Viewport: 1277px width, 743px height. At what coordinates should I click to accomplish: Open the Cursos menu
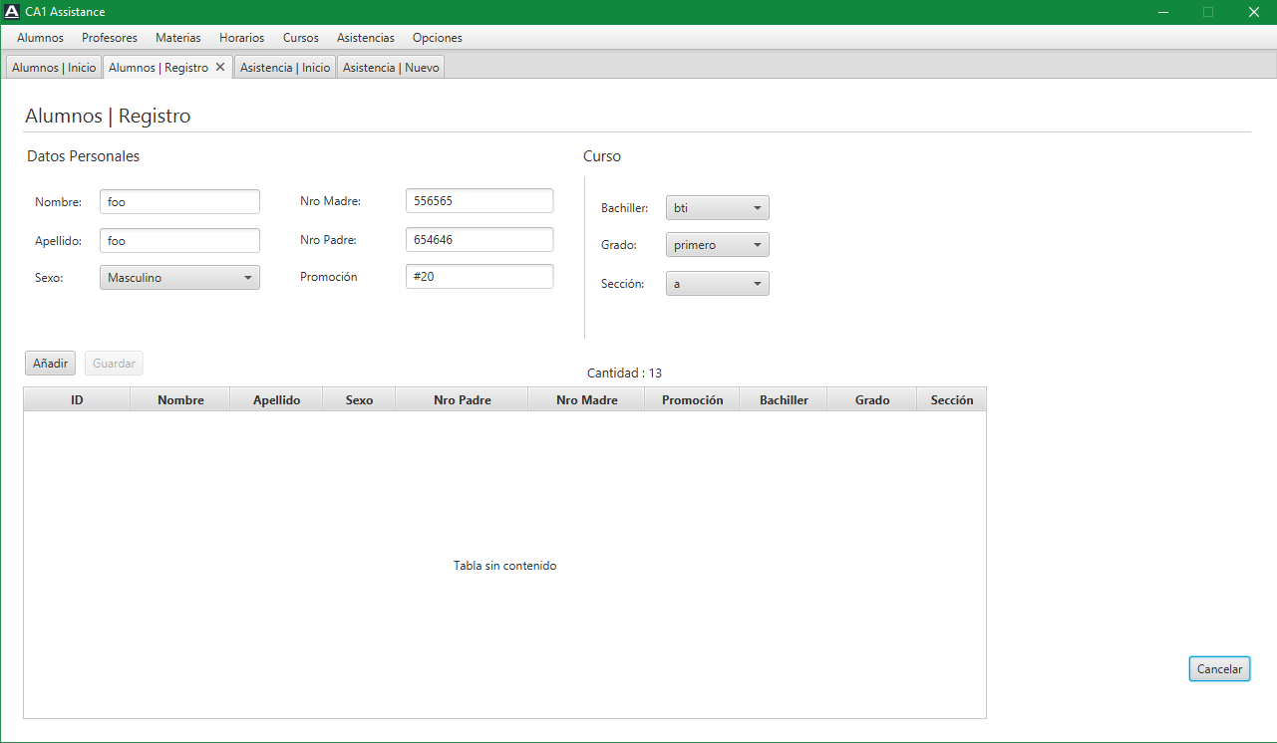[301, 38]
